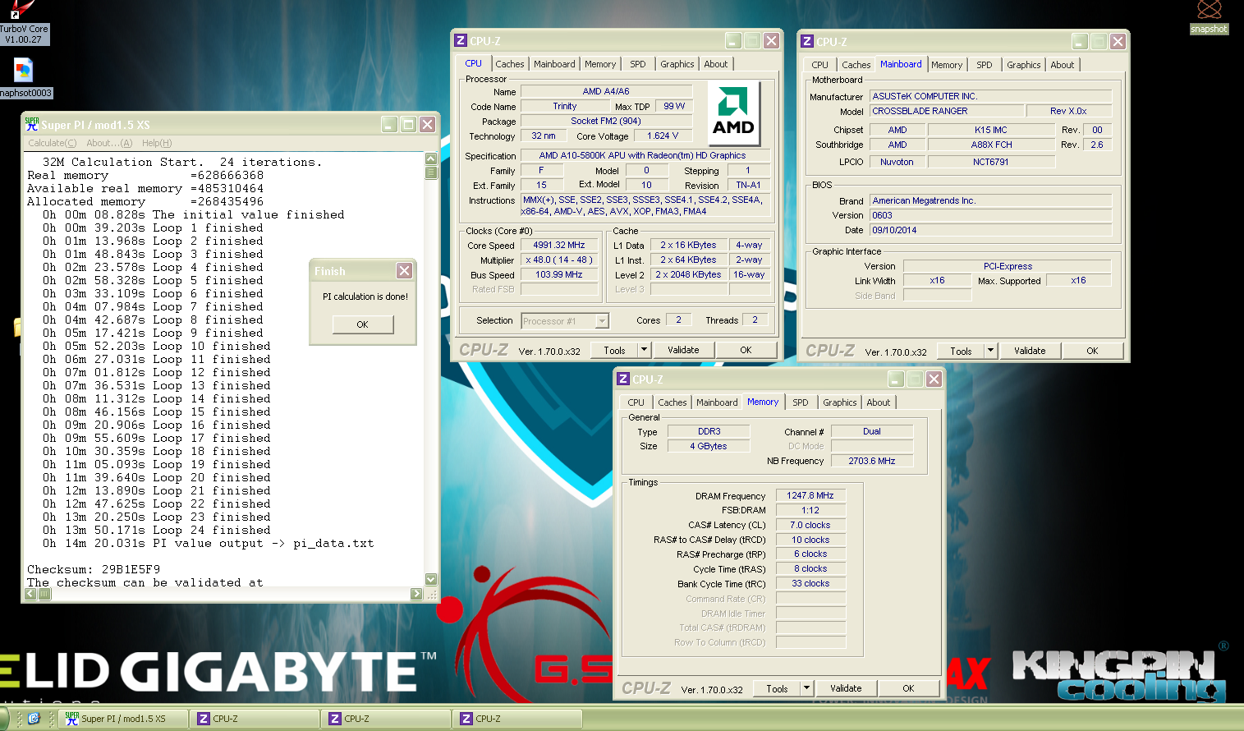Click OK in the CPU-Z Memory window
1244x731 pixels.
(x=908, y=688)
